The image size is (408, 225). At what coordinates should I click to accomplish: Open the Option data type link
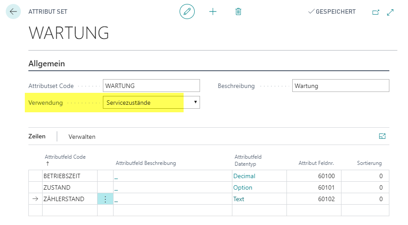coord(243,188)
